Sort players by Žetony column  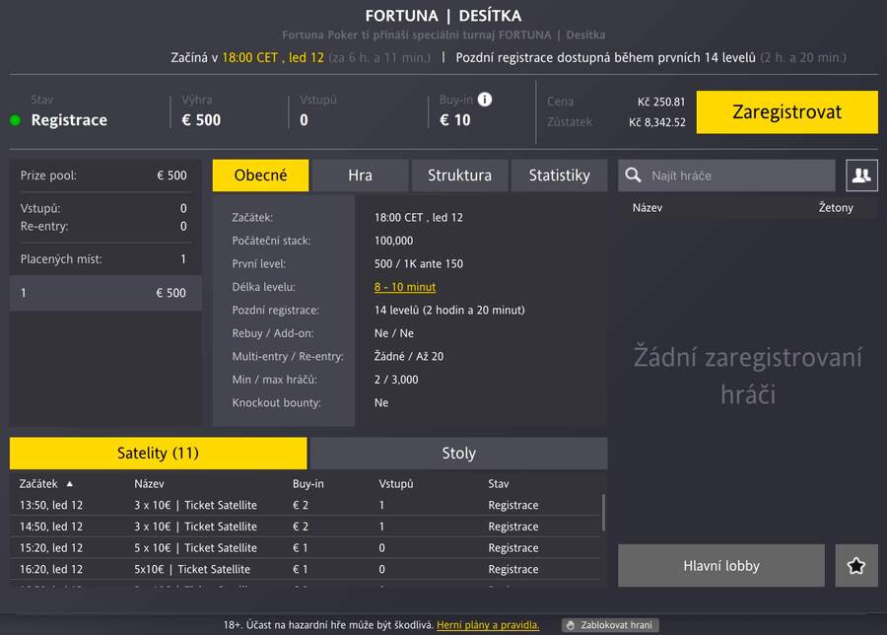click(x=836, y=208)
